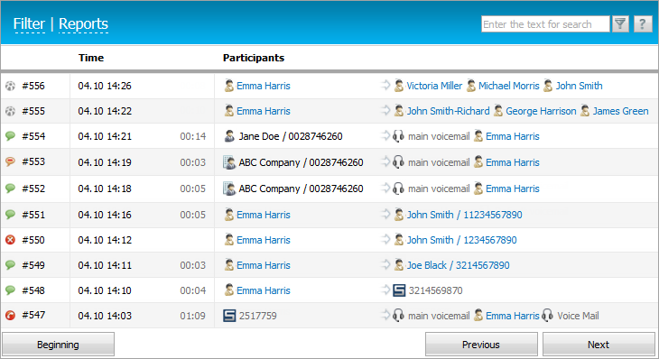Click Jane Doe contact icon in row #554
The height and width of the screenshot is (359, 659).
pos(229,136)
